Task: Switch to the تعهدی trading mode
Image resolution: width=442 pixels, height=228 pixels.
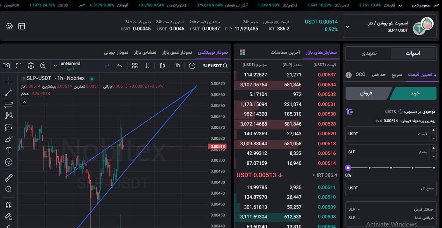Action: (369, 53)
